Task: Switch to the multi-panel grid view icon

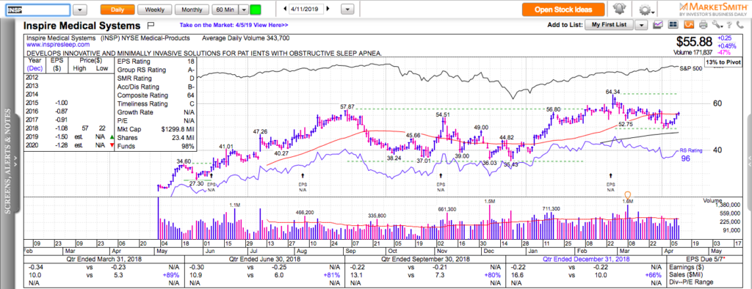Action: coord(673,24)
